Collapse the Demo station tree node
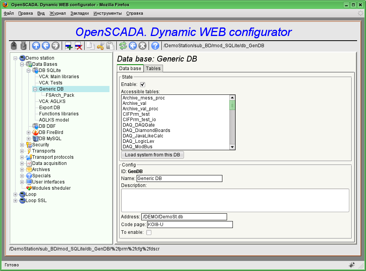This screenshot has width=366, height=271. tap(16, 58)
